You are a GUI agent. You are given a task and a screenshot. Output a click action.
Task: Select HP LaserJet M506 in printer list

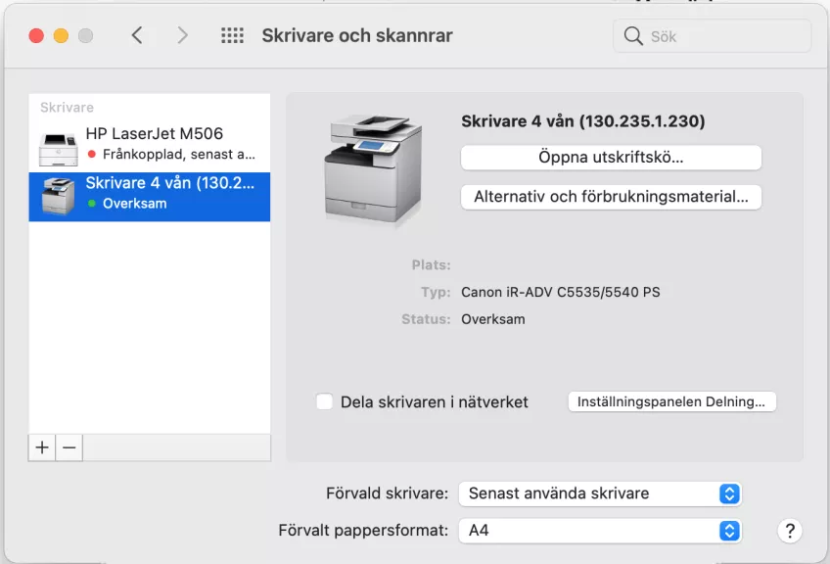154,134
